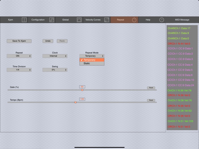Screen dimensions: 199x149
Task: Select the CC|Ch:1 CC:9 Data:5 message
Action: coord(180,70)
